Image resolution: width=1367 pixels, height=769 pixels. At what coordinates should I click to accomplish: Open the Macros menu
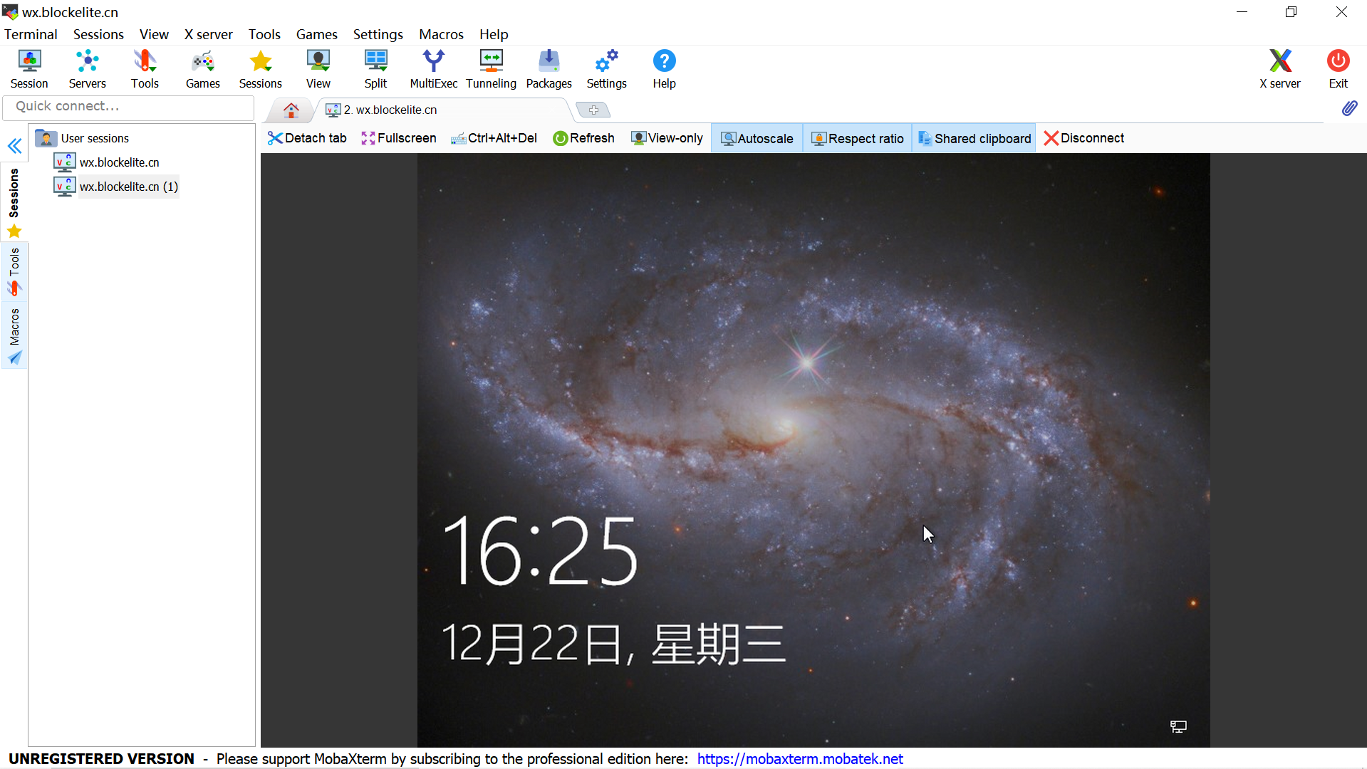(x=440, y=33)
